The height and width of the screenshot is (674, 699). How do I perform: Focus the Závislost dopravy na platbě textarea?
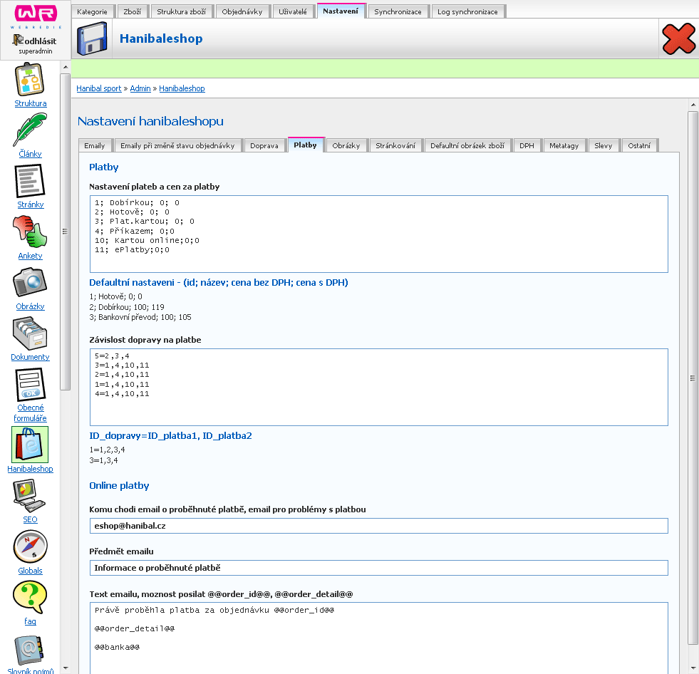(x=379, y=388)
